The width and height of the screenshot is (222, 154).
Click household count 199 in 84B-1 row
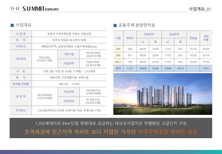(130, 62)
